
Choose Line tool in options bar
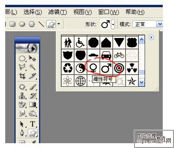tap(41, 24)
